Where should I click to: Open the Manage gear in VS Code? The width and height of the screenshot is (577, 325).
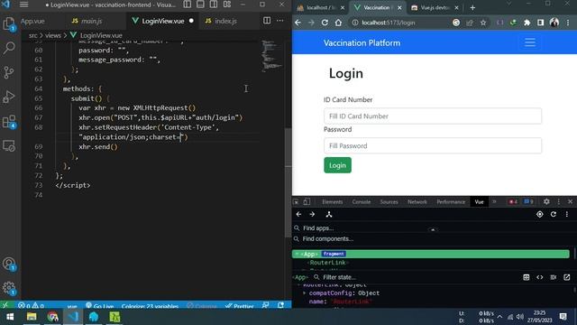tap(9, 288)
